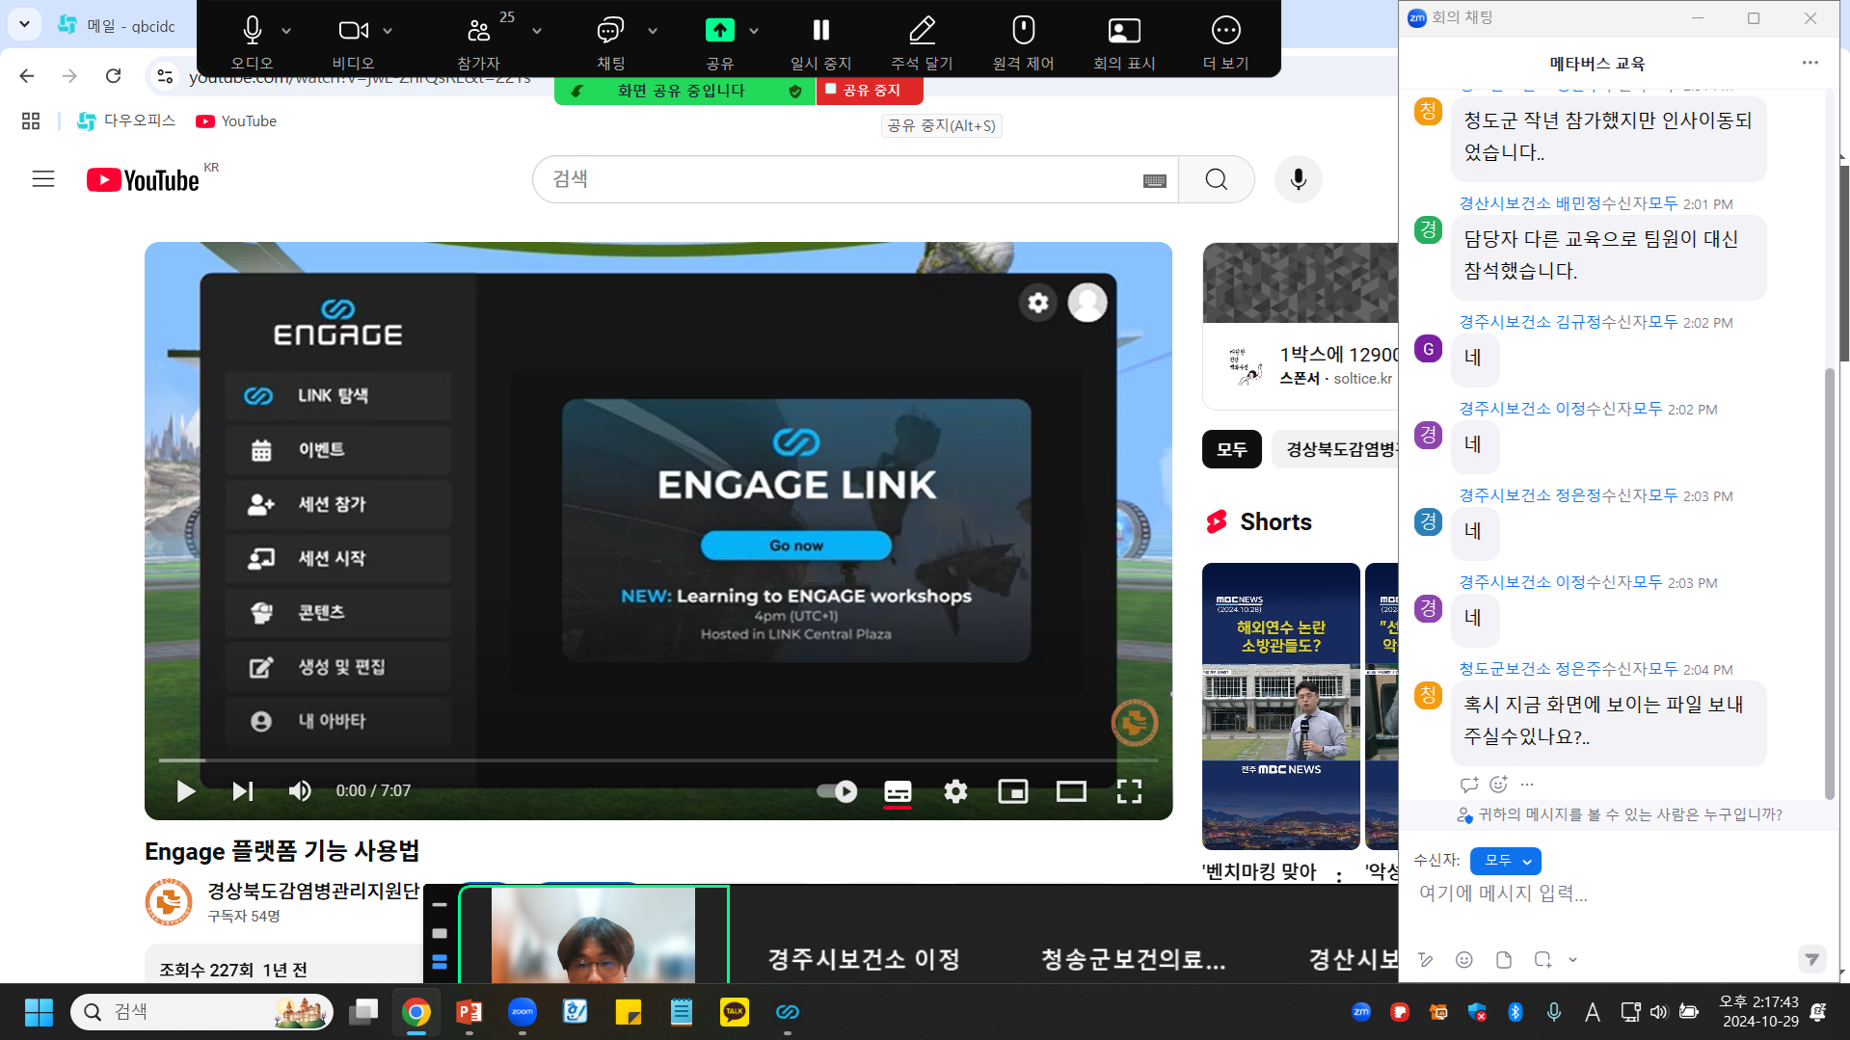This screenshot has height=1040, width=1850.
Task: Click the YouTube magnifier search button
Action: click(x=1217, y=179)
